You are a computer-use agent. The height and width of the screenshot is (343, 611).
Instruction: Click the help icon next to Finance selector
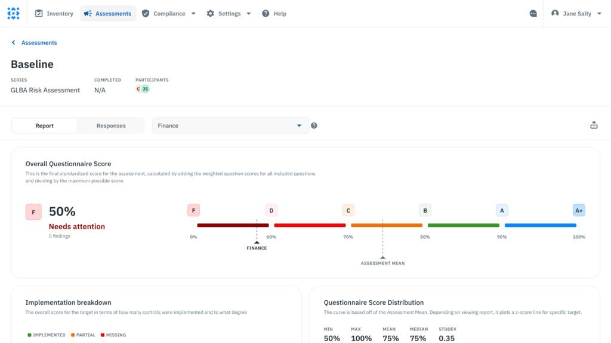(x=314, y=126)
